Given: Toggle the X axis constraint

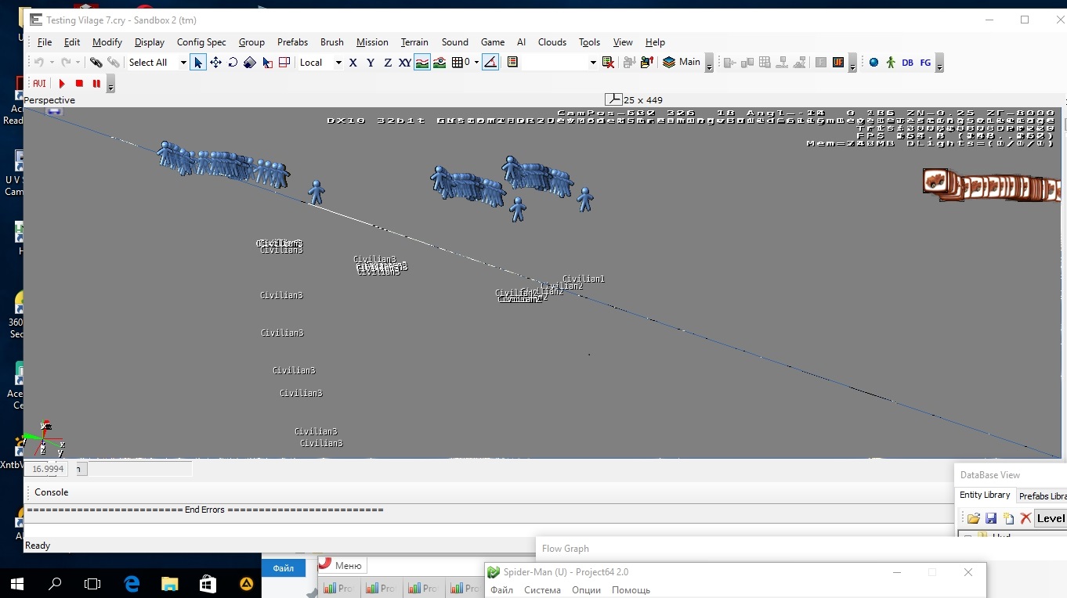Looking at the screenshot, I should coord(353,63).
